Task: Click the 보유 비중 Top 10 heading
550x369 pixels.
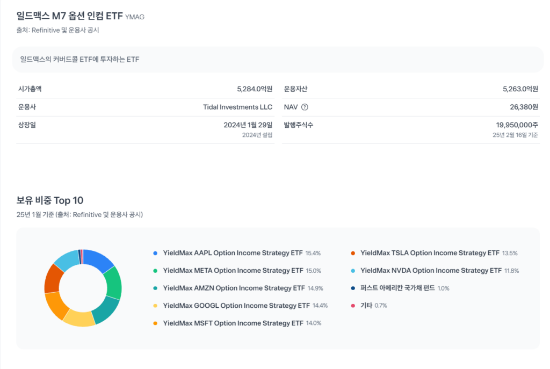Action: coord(50,200)
